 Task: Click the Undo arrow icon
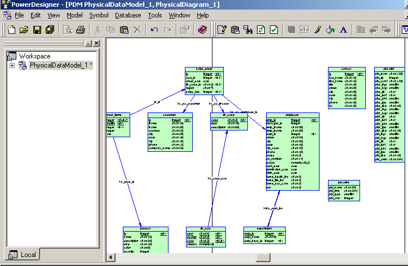pyautogui.click(x=154, y=29)
